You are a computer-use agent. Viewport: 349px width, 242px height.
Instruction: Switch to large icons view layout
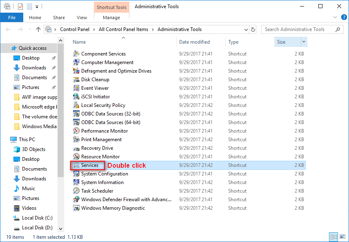343,236
